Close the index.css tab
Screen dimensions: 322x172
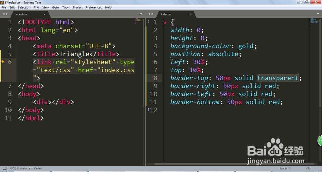(x=190, y=14)
